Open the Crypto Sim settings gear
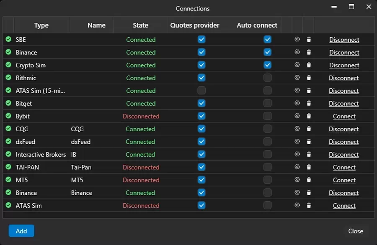The height and width of the screenshot is (245, 377). 297,65
